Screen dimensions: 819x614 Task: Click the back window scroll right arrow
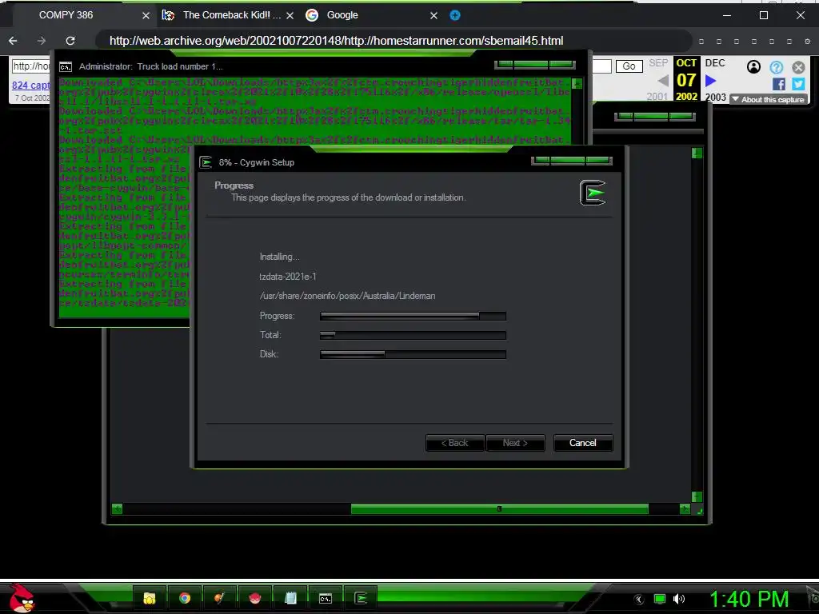click(685, 508)
